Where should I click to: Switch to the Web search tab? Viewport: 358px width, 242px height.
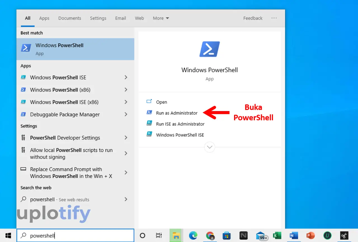139,18
